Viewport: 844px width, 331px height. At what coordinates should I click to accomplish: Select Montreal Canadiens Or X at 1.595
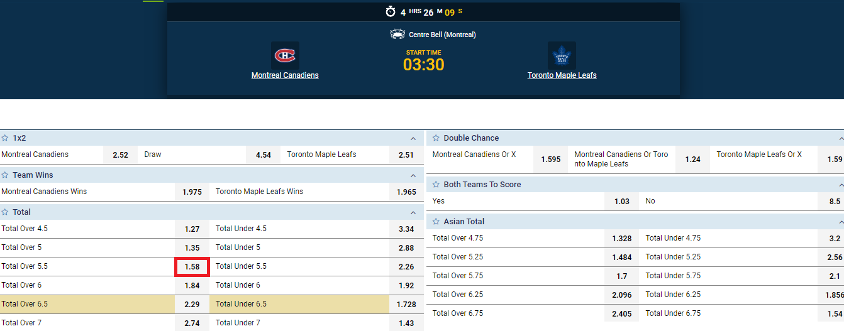click(x=551, y=160)
